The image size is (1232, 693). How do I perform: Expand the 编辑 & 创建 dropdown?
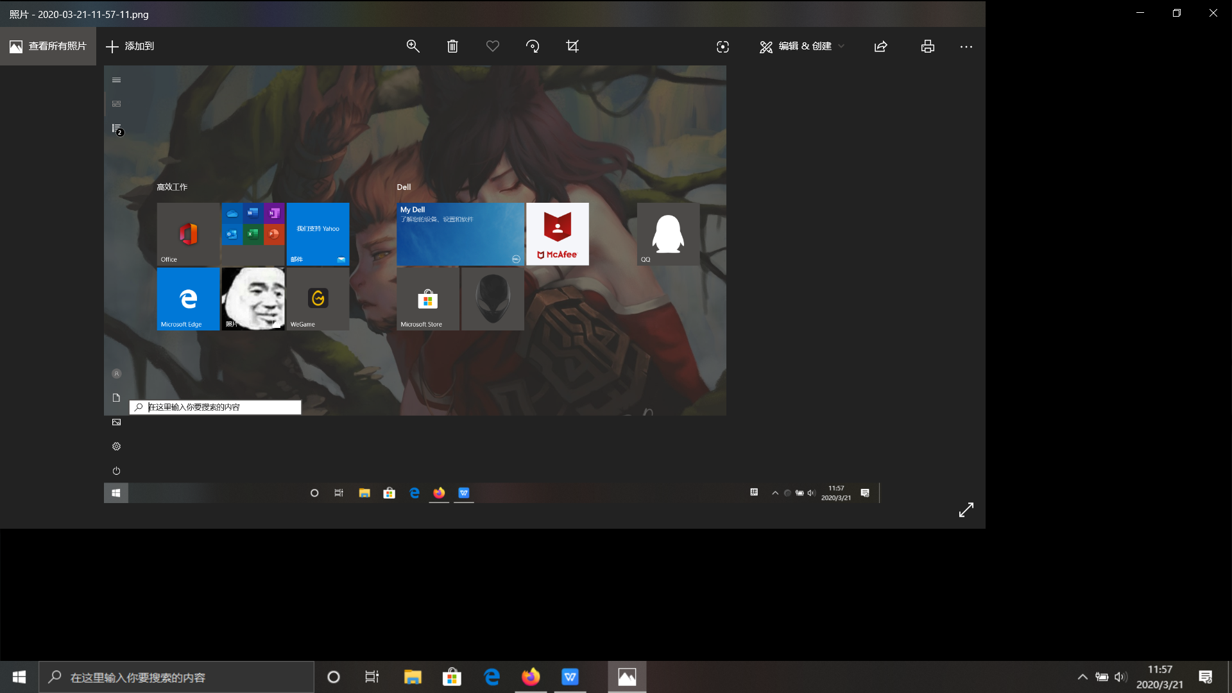[802, 46]
